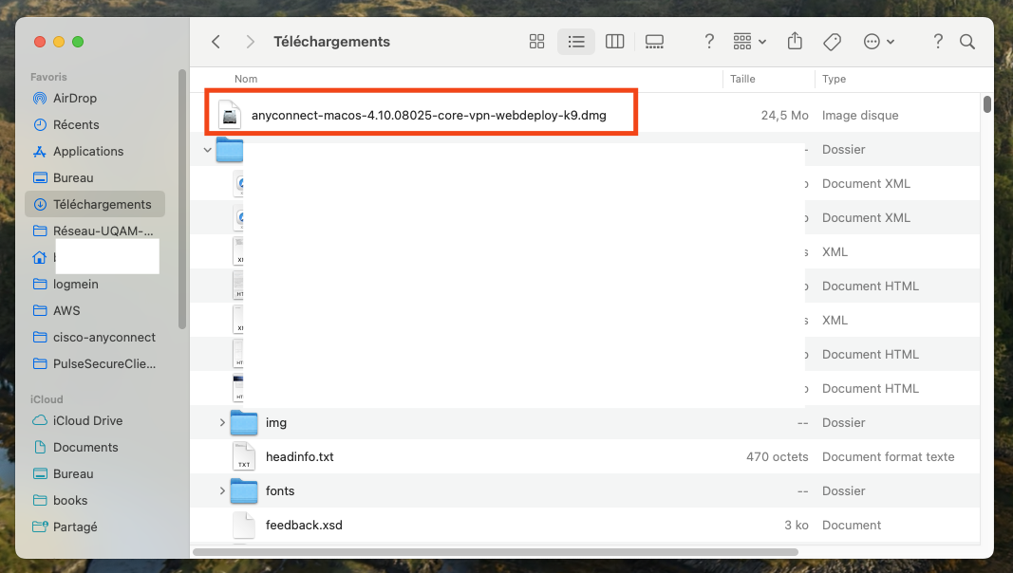Sort files by the Type column

coord(835,79)
